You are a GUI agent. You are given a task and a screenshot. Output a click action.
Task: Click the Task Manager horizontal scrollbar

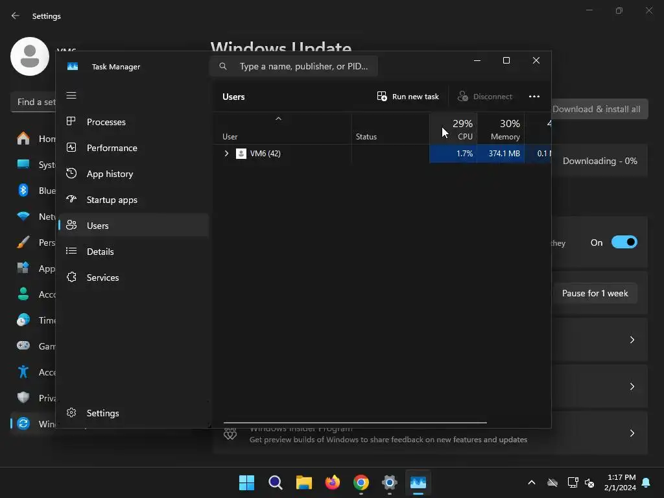pos(355,423)
